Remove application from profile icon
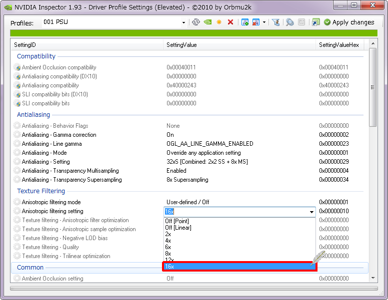The width and height of the screenshot is (388, 300). [256, 22]
